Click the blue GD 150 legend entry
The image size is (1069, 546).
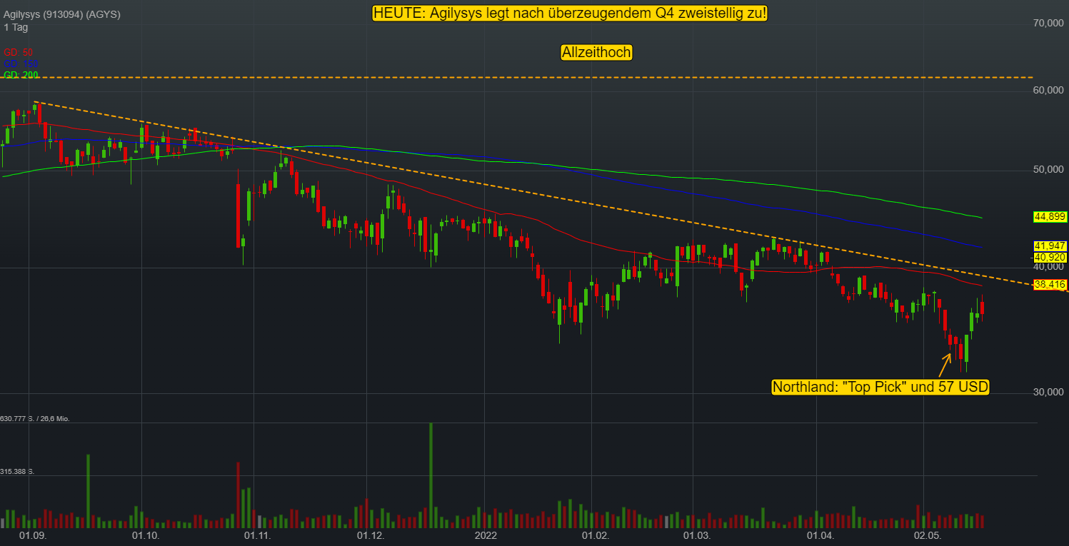click(x=21, y=64)
